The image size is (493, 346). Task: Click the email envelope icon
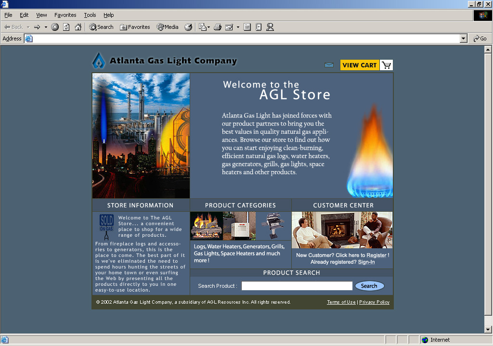tap(329, 65)
